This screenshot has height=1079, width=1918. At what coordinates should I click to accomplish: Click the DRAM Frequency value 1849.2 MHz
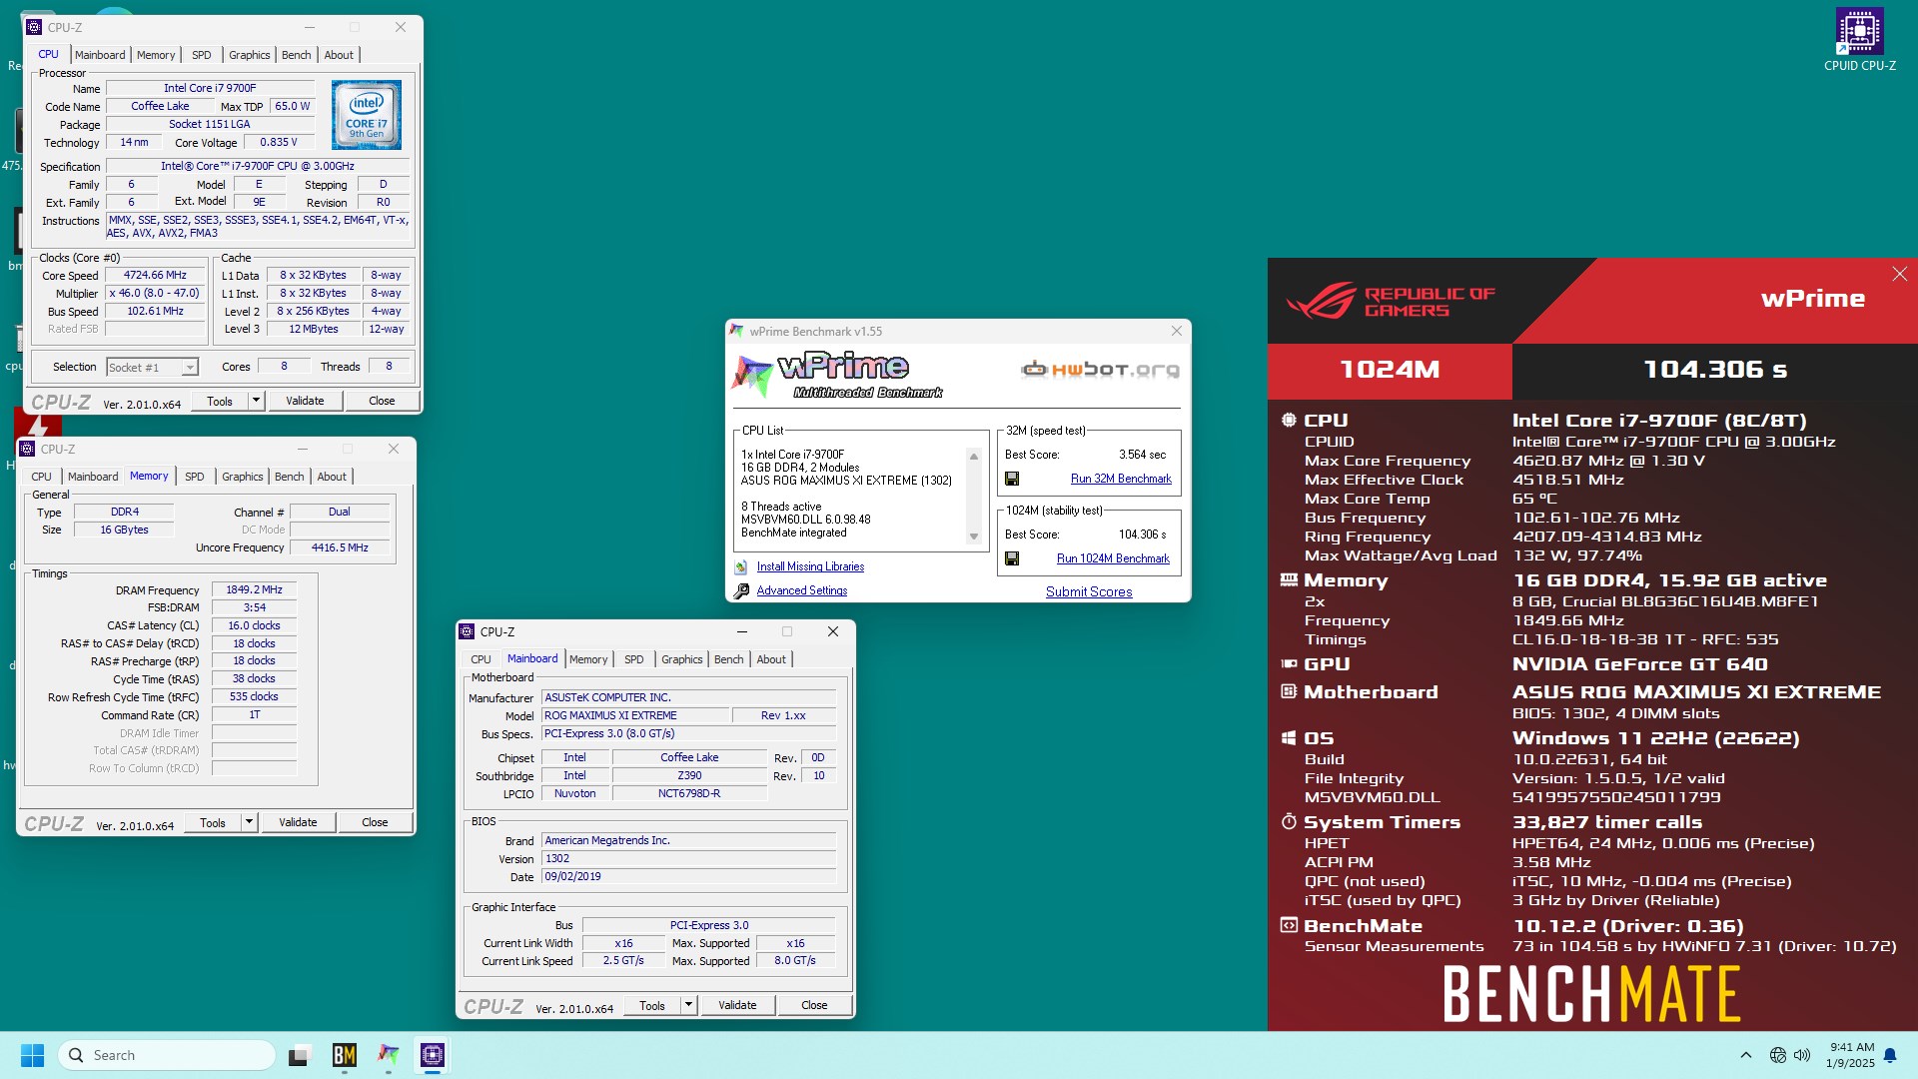(254, 590)
